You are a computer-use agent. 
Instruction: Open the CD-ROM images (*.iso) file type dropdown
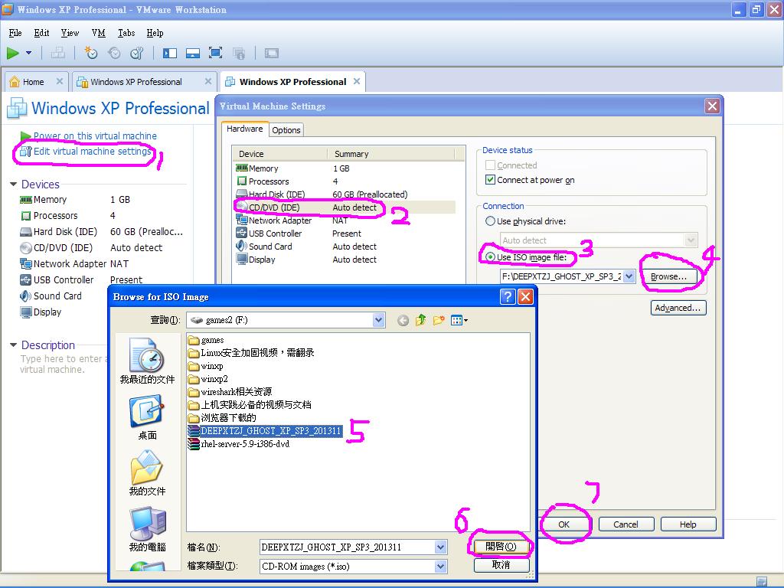point(440,567)
